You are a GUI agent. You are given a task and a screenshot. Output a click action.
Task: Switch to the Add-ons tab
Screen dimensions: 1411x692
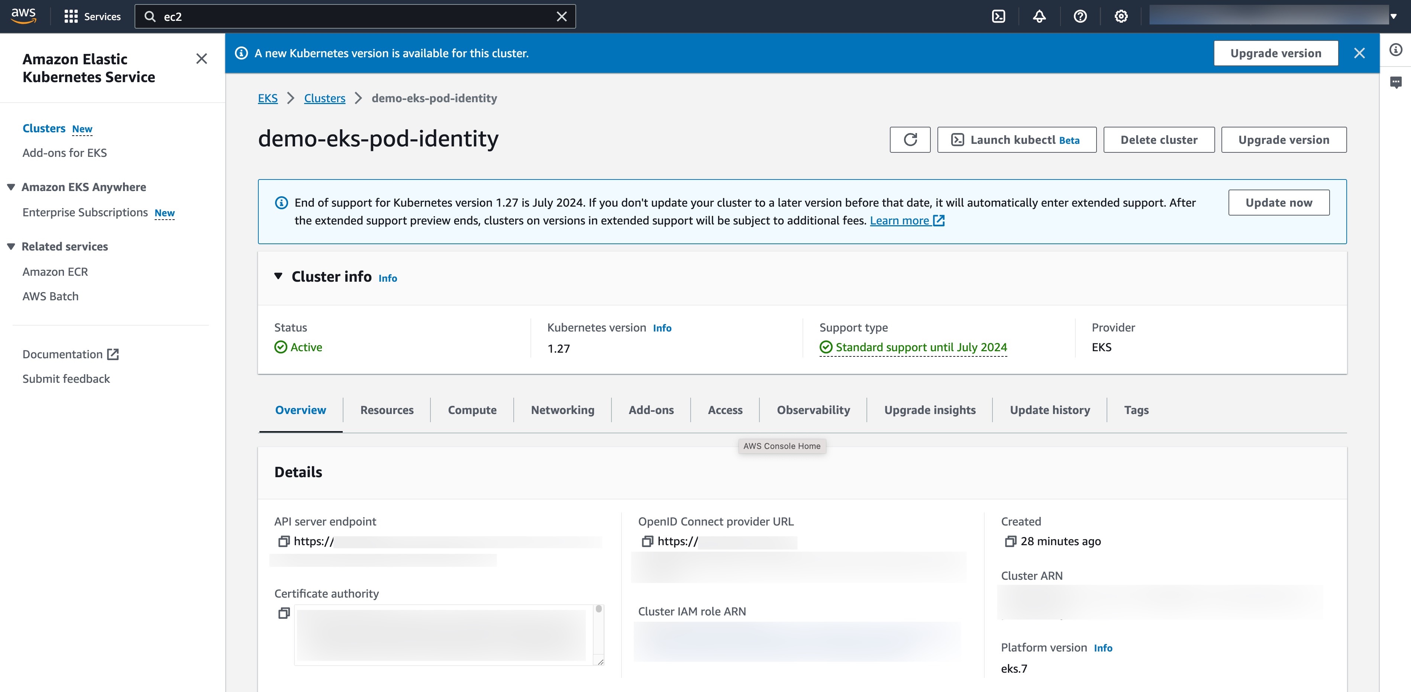(x=651, y=410)
